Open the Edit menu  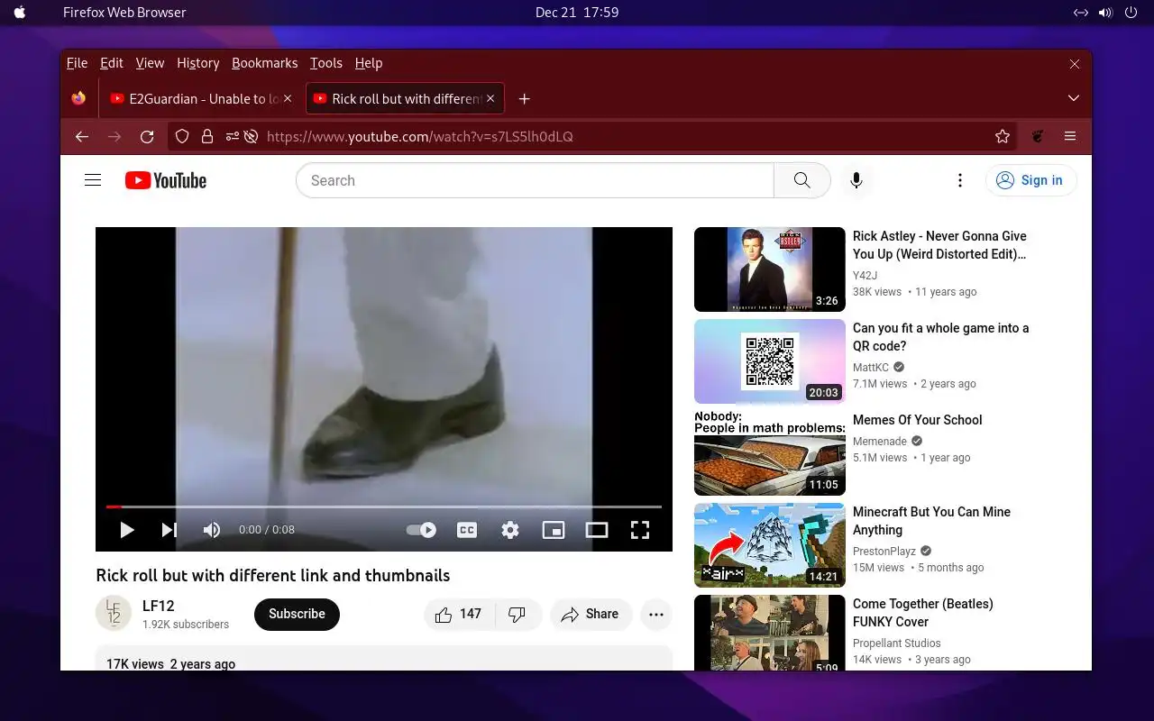point(112,63)
